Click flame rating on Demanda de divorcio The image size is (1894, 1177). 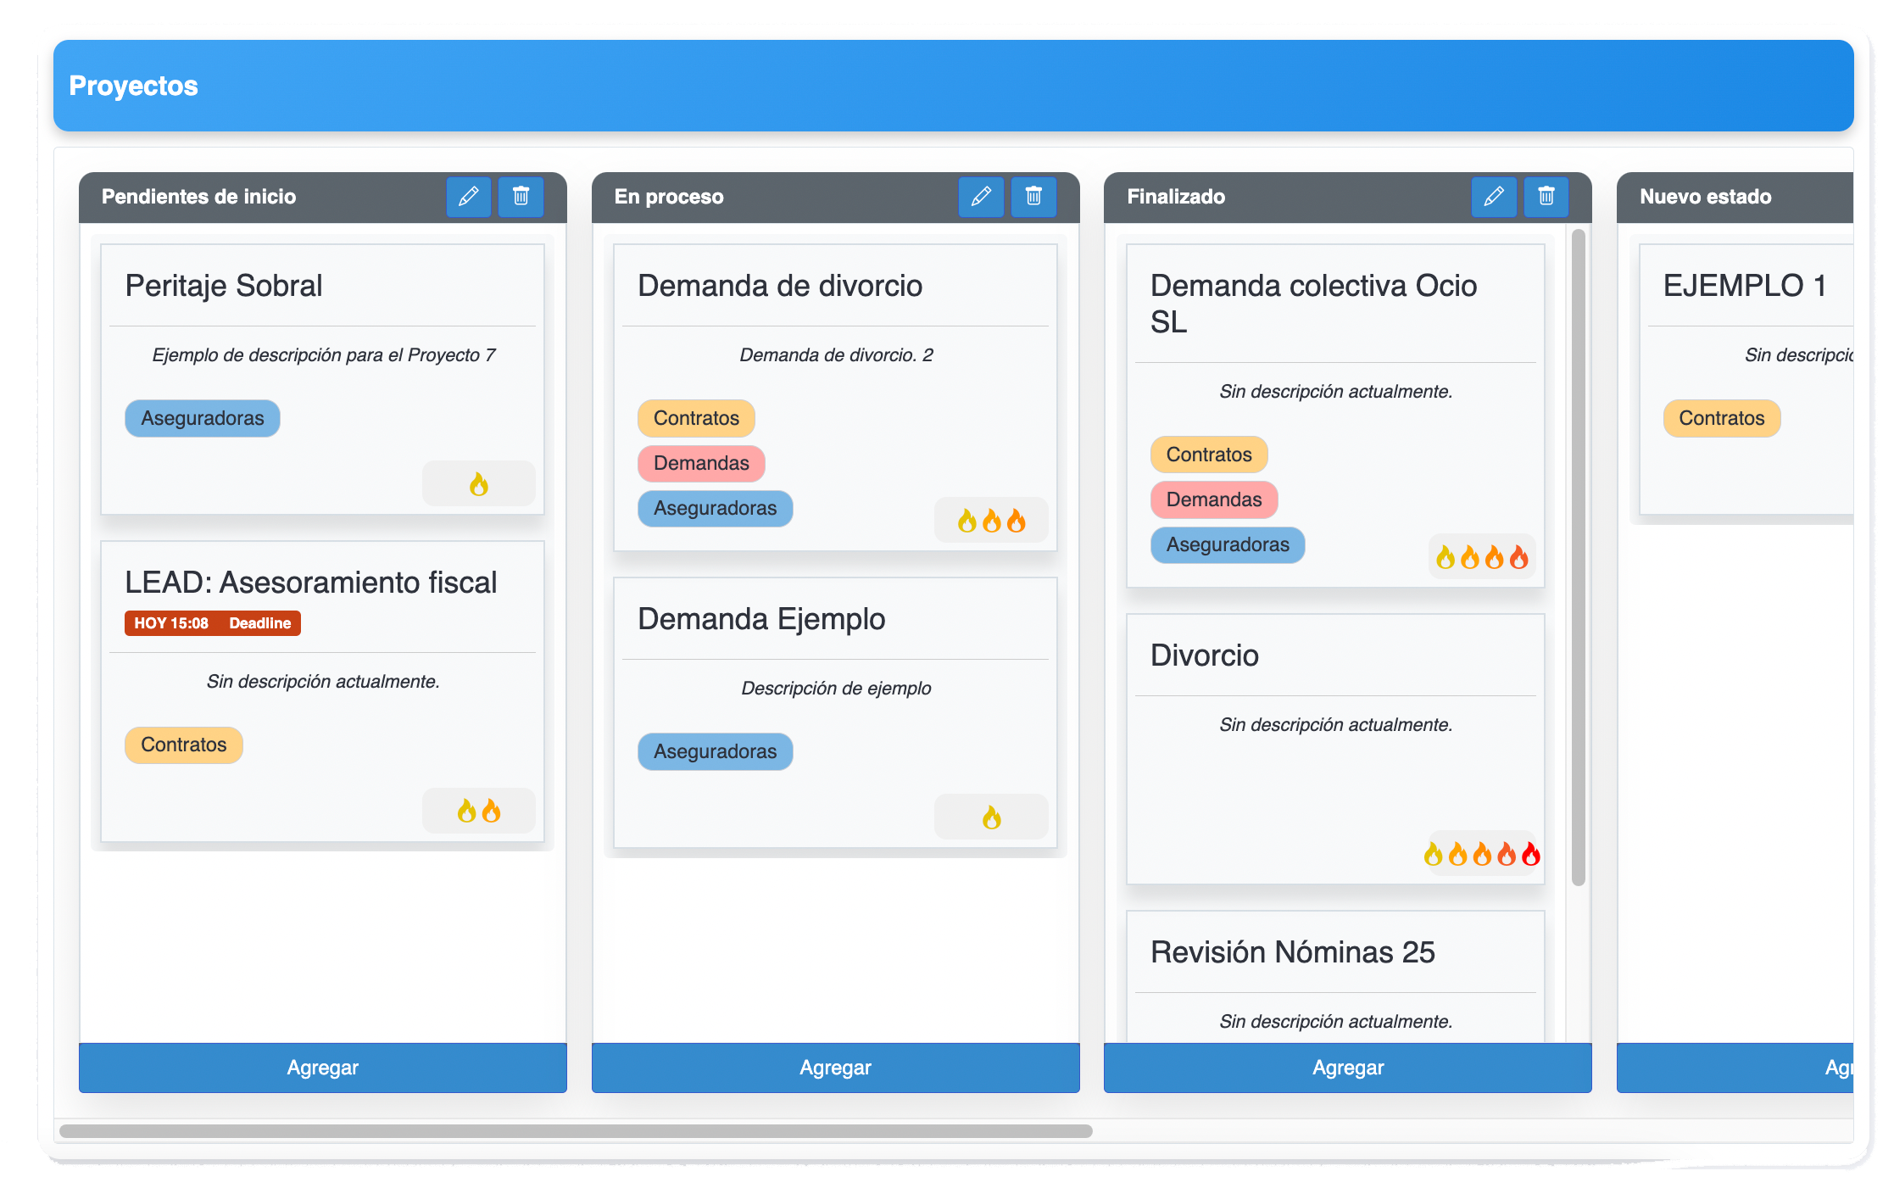coord(991,521)
